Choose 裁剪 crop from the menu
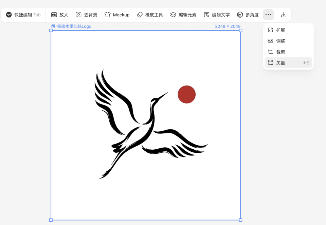This screenshot has width=326, height=225. click(288, 52)
